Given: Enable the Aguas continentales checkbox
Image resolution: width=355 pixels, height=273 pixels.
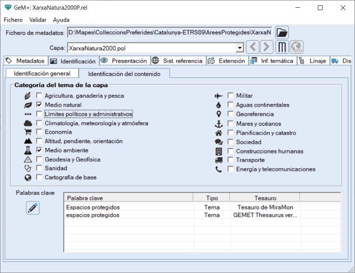Looking at the screenshot, I should [x=230, y=105].
